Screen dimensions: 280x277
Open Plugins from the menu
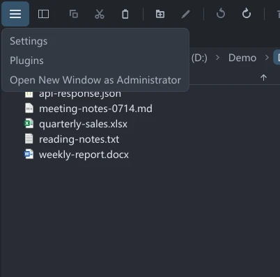[26, 61]
